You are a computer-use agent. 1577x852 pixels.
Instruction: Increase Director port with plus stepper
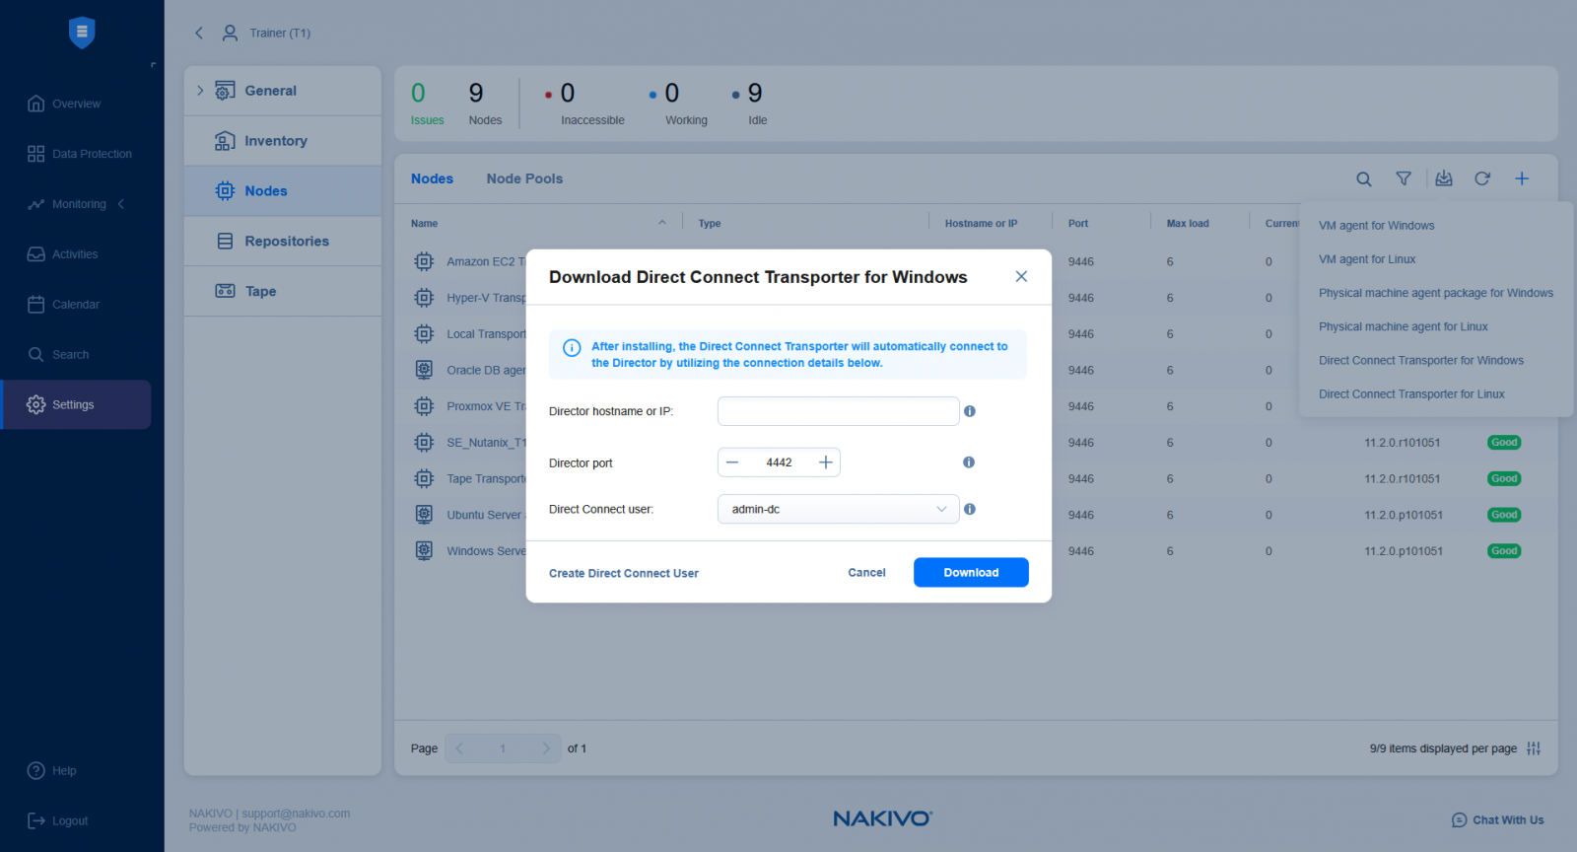pos(826,462)
